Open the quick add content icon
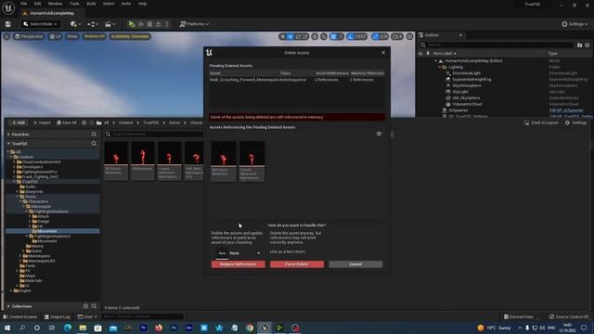Screen dimensions: 594x334 (x=74, y=24)
